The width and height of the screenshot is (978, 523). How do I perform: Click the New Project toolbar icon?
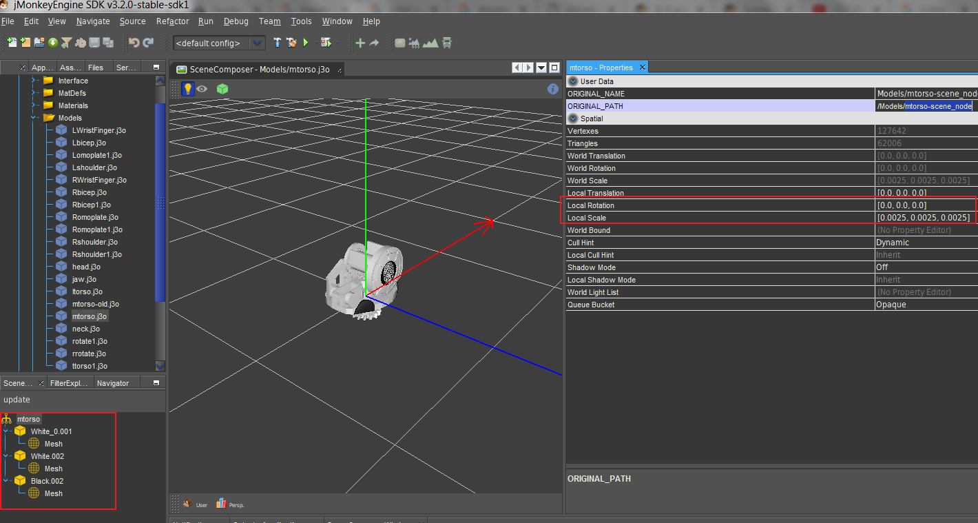click(25, 43)
